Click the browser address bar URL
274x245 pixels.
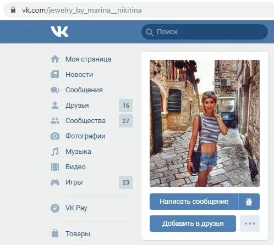pos(82,10)
